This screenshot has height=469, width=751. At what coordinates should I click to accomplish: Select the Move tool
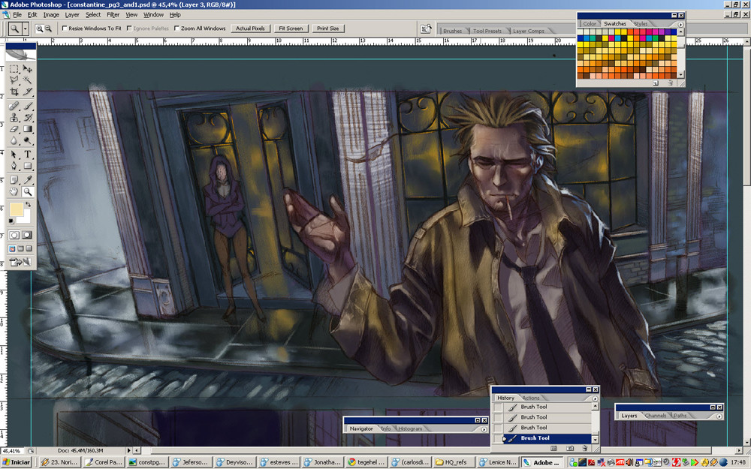28,69
